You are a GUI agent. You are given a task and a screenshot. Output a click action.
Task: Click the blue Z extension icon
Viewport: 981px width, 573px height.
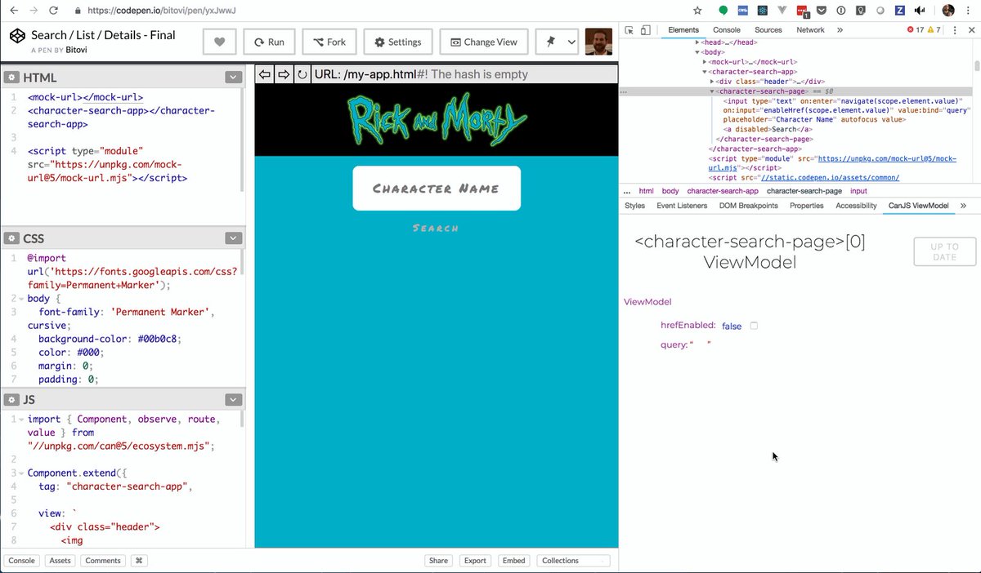point(900,11)
